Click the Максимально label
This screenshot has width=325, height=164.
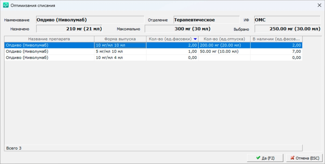(x=129, y=29)
